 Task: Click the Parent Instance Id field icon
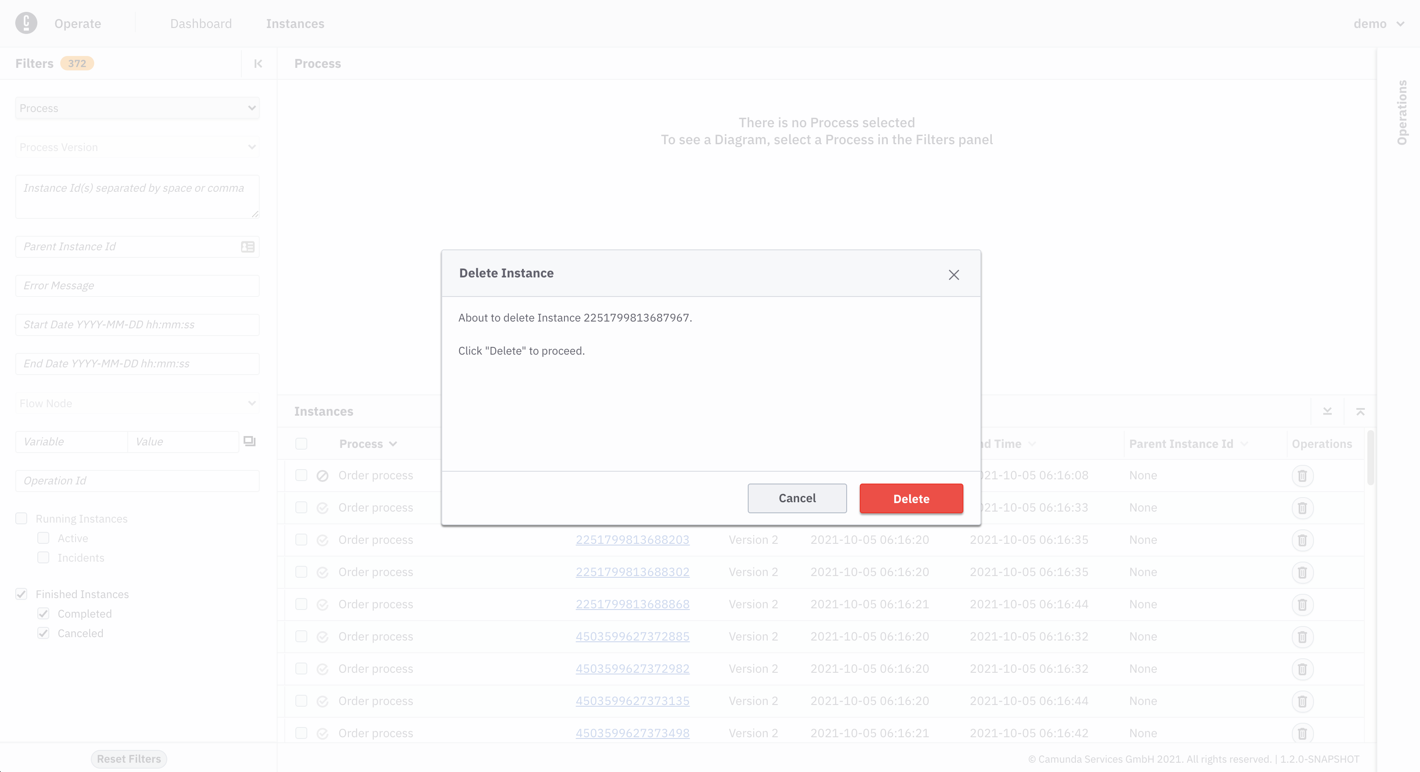point(247,247)
